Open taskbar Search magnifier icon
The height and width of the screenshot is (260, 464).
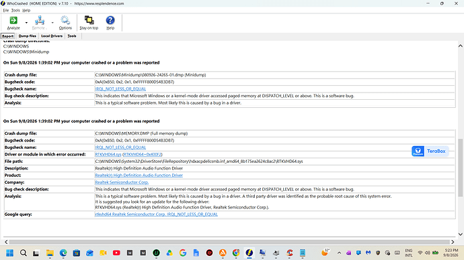[24, 253]
